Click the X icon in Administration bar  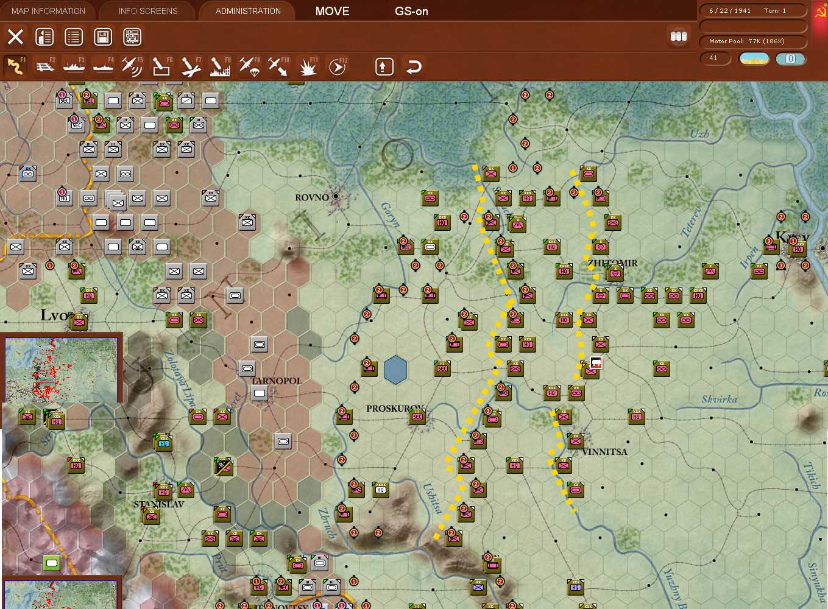pos(15,37)
